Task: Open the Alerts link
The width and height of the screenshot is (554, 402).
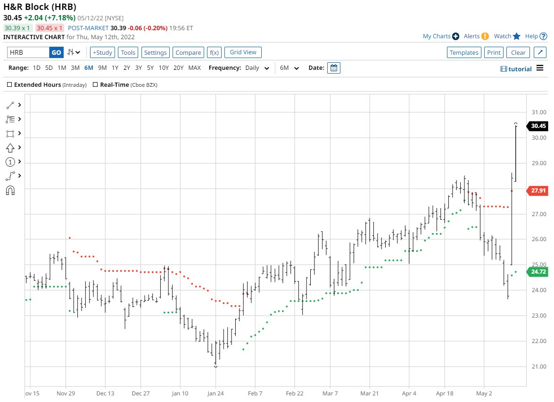Action: click(x=471, y=36)
